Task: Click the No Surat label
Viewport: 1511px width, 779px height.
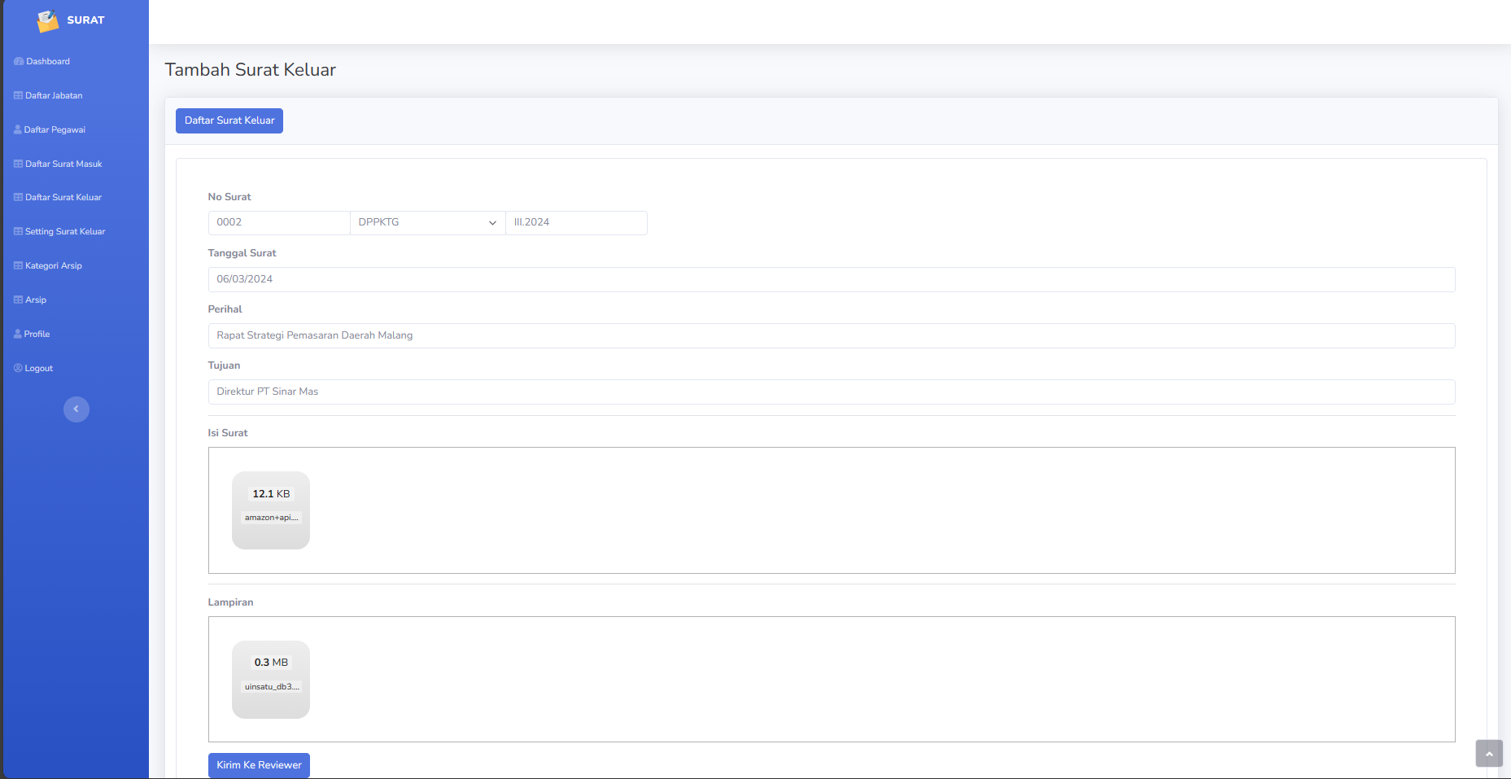Action: coord(229,197)
